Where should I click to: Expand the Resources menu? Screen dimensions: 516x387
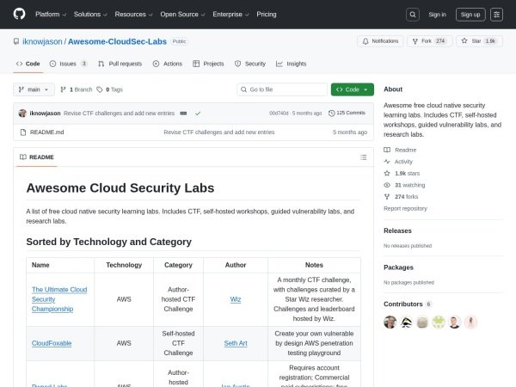coord(133,15)
